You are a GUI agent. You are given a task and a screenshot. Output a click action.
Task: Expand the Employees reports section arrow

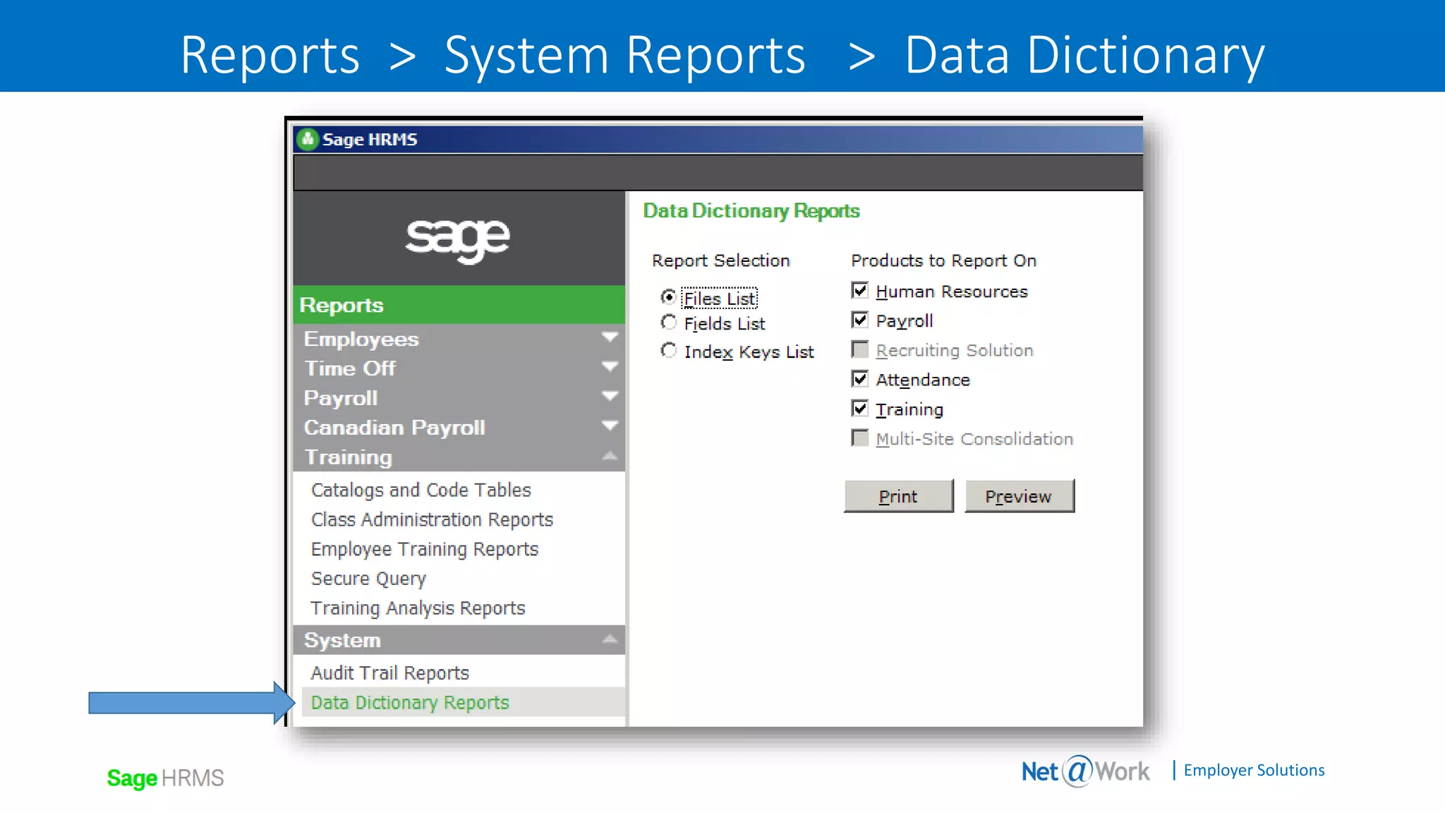[x=610, y=337]
